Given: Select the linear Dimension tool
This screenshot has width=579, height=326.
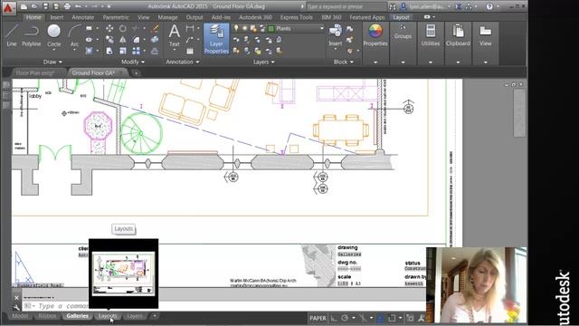Looking at the screenshot, I should coord(190,28).
